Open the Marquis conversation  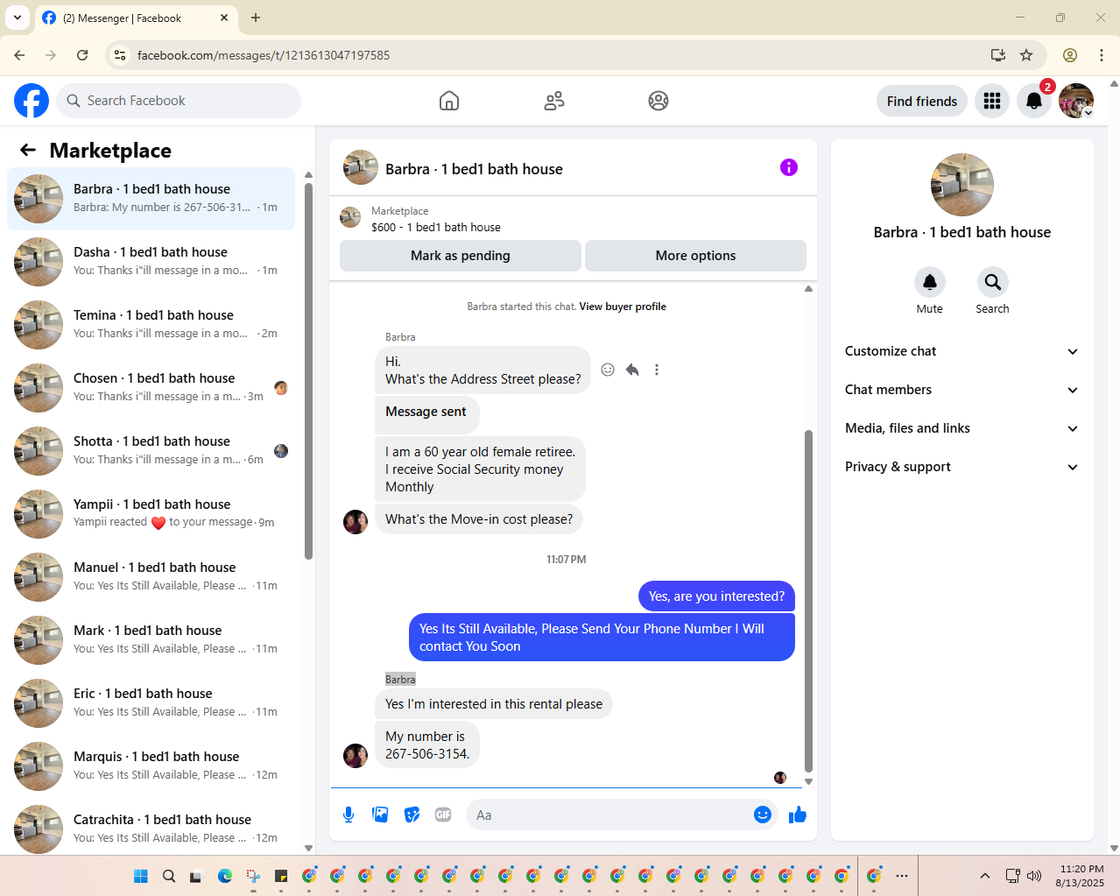pyautogui.click(x=151, y=766)
